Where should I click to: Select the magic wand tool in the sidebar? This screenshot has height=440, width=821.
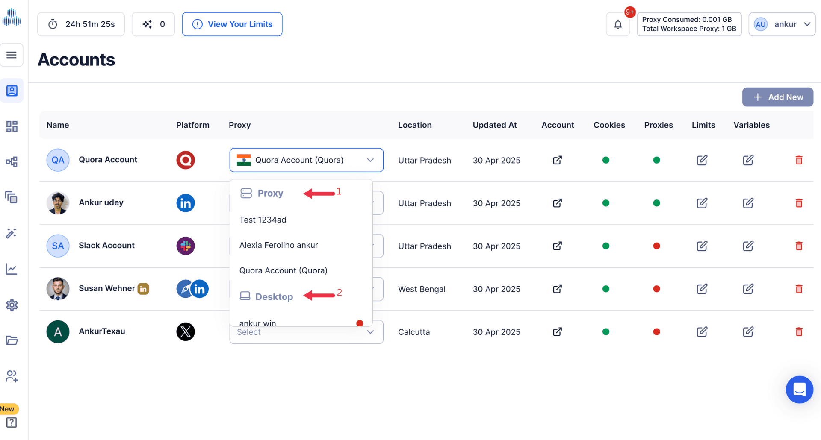pos(12,233)
